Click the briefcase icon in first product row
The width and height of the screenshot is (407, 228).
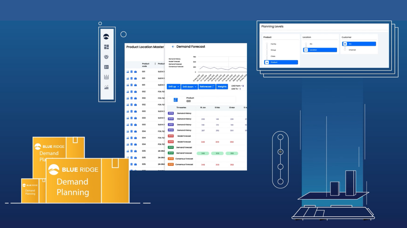point(135,72)
